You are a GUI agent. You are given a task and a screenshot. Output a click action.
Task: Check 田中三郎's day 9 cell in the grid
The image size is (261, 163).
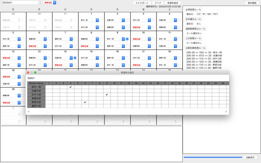pyautogui.click(x=107, y=94)
